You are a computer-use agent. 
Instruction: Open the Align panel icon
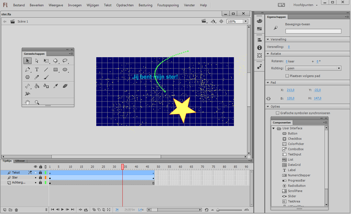pos(259,40)
